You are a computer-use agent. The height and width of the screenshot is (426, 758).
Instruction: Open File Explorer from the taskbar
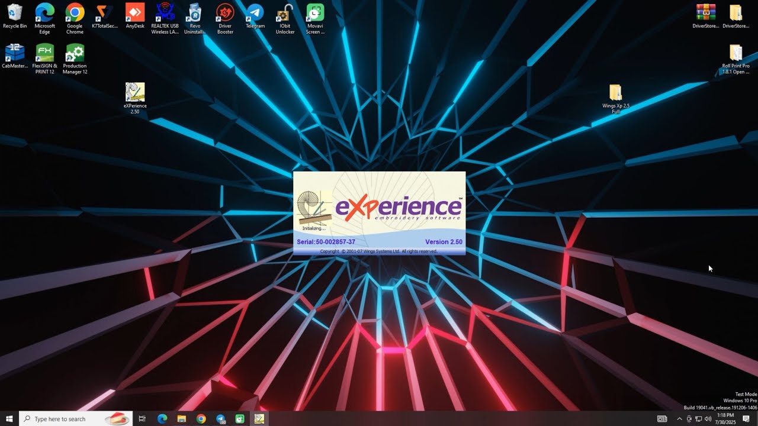point(182,419)
